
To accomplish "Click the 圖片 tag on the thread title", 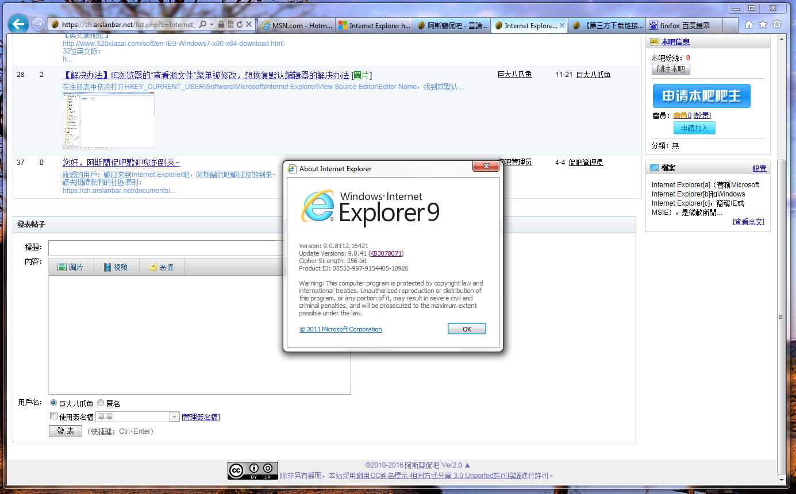I will 362,76.
